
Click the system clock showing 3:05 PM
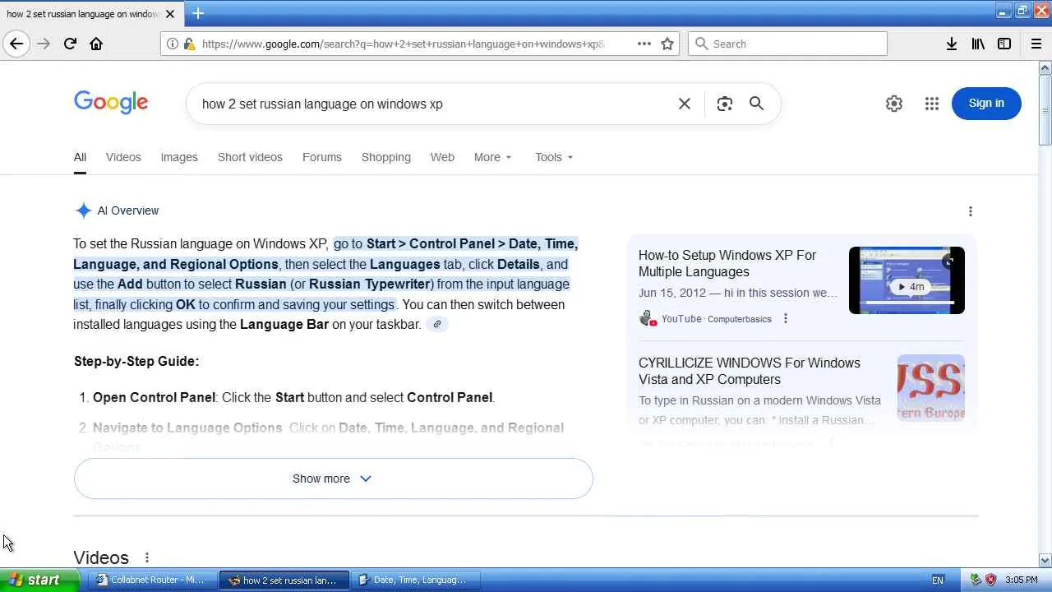(1022, 580)
